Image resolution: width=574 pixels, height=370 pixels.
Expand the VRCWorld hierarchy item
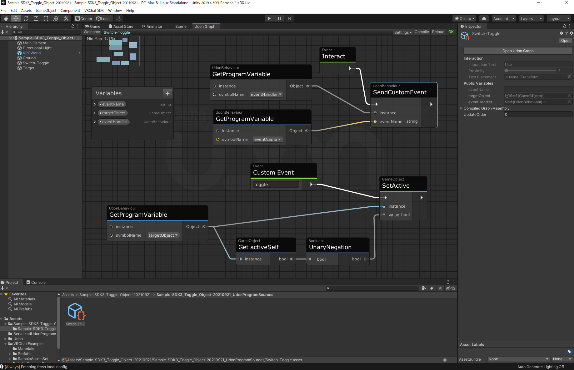pyautogui.click(x=80, y=53)
